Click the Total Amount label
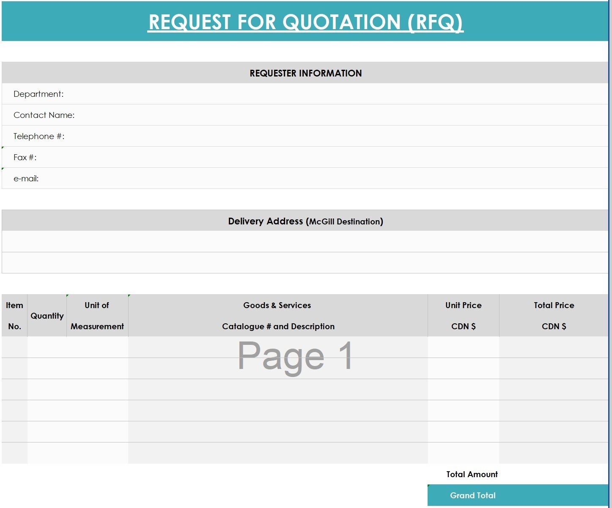 472,474
